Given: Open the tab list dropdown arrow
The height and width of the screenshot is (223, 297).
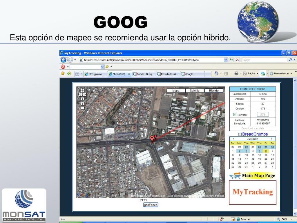Looking at the screenshot, I should (82, 74).
